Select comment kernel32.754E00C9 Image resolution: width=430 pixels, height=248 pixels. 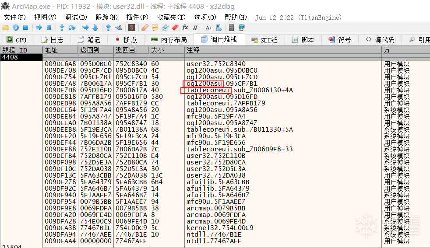pyautogui.click(x=220, y=228)
